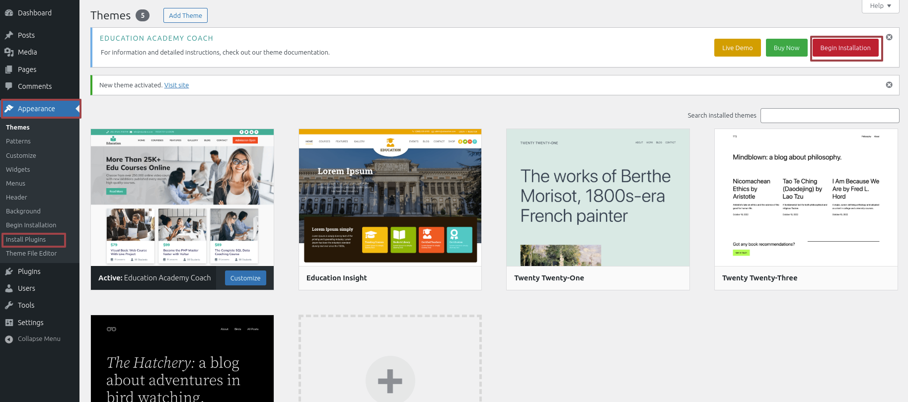Click the green Buy Now button
This screenshot has height=402, width=908.
786,48
